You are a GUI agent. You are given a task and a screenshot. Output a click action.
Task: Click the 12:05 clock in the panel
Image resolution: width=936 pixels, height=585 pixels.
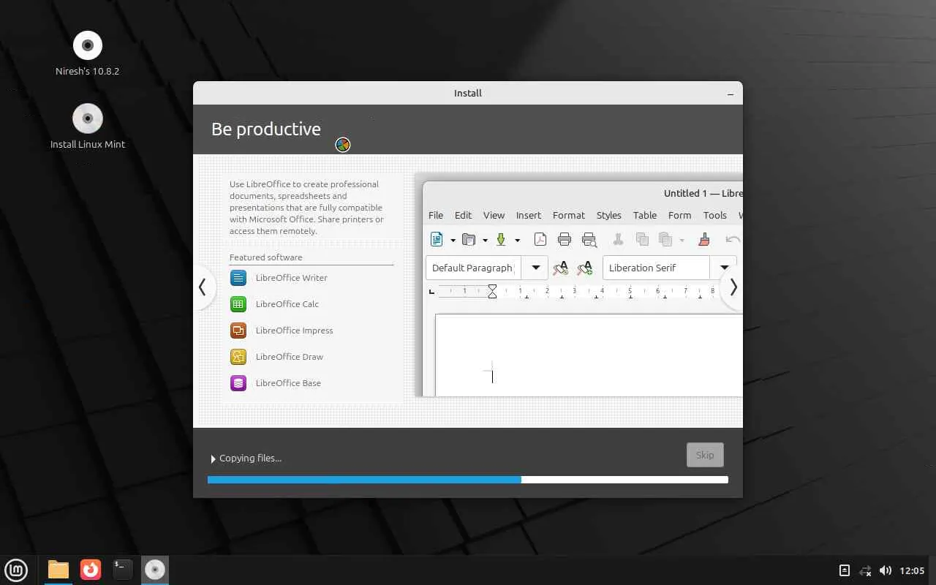[912, 570]
